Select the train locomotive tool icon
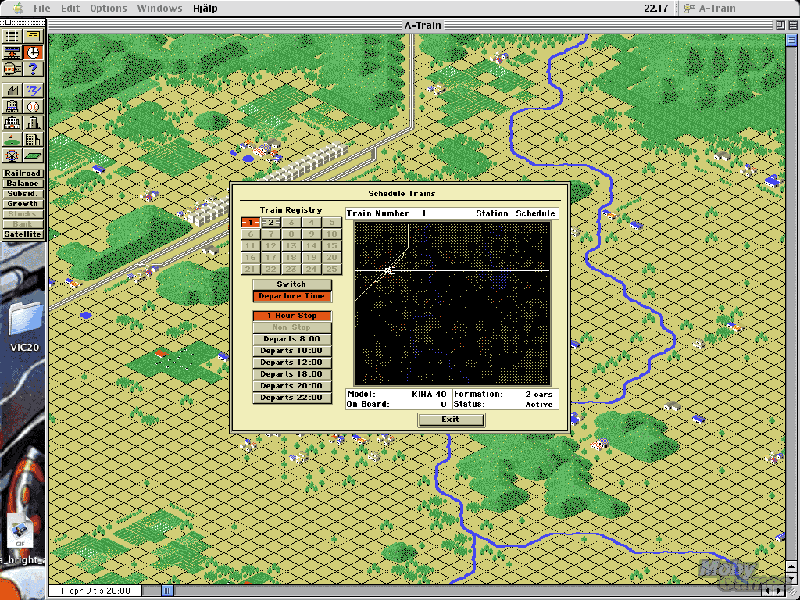The width and height of the screenshot is (800, 600). 12,69
